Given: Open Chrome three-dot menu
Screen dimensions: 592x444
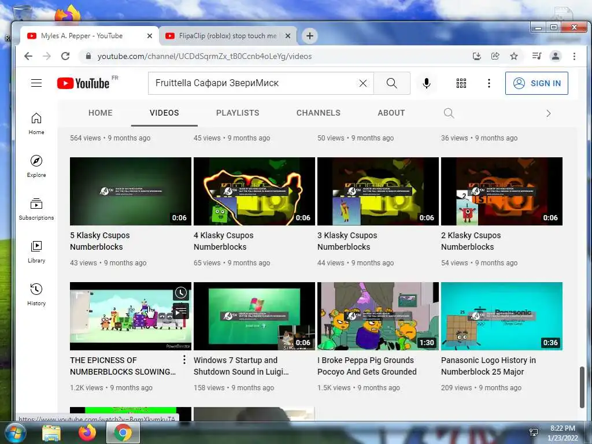Looking at the screenshot, I should pyautogui.click(x=574, y=56).
